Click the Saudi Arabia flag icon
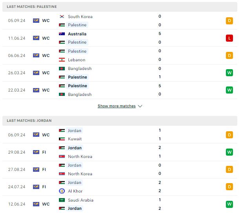This screenshot has height=213, width=242. pos(62,200)
